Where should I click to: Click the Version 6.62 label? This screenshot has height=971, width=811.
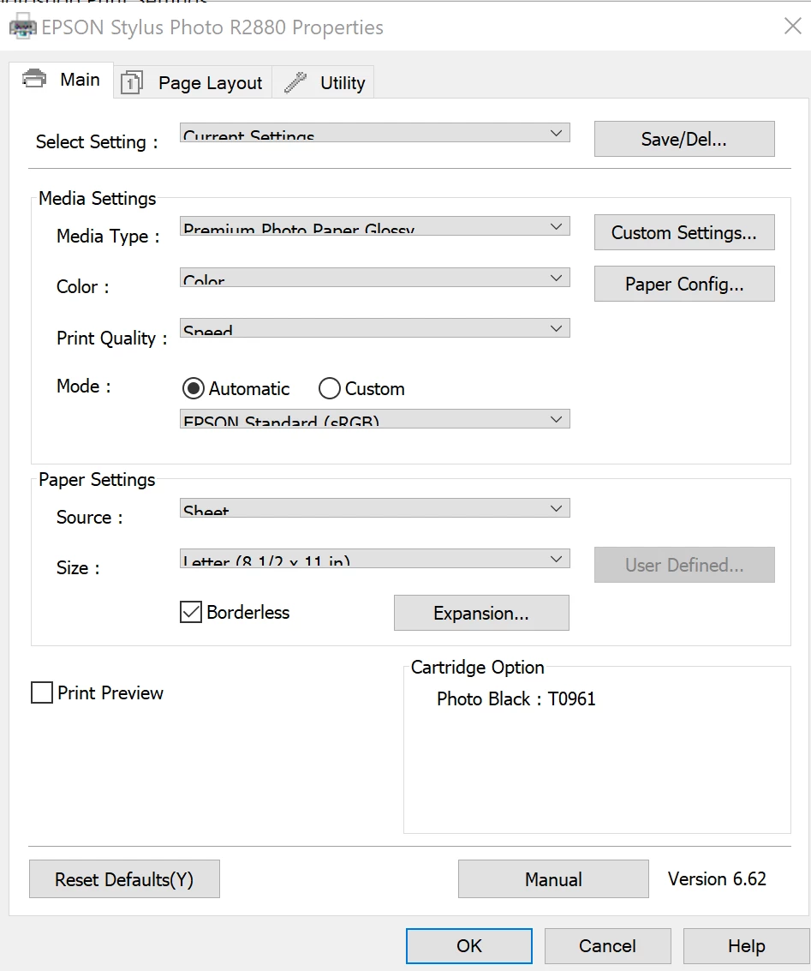pos(717,878)
